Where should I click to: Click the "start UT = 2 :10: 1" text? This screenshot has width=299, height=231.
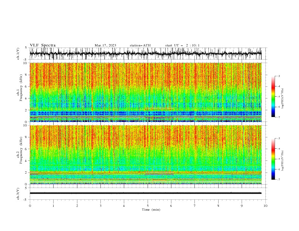tap(182, 45)
